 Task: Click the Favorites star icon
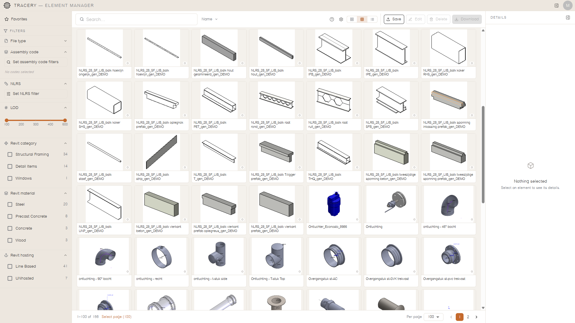tap(7, 19)
